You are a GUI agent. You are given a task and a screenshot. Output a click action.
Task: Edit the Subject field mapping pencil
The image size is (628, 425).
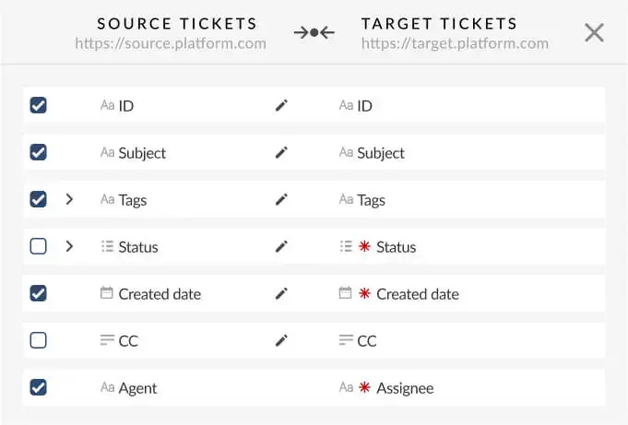[281, 153]
